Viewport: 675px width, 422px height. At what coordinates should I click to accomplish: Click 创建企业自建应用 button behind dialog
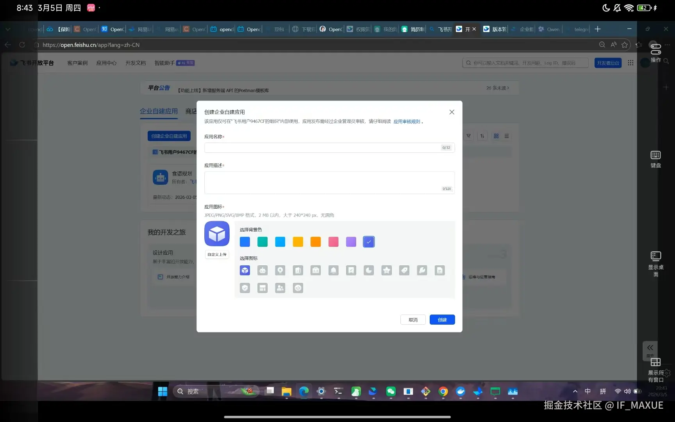[x=169, y=136]
